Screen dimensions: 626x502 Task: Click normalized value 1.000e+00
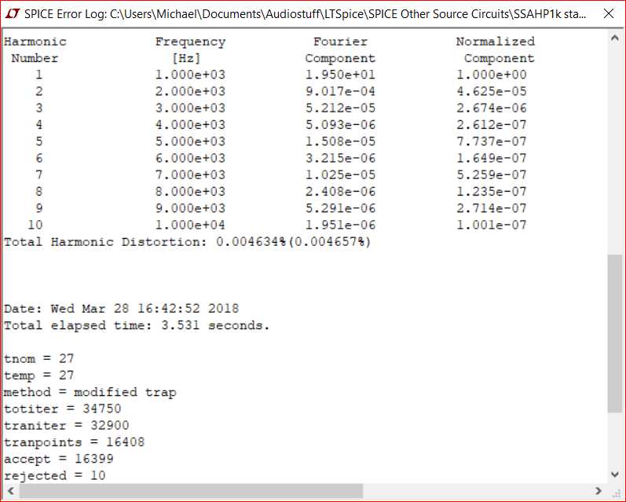492,75
